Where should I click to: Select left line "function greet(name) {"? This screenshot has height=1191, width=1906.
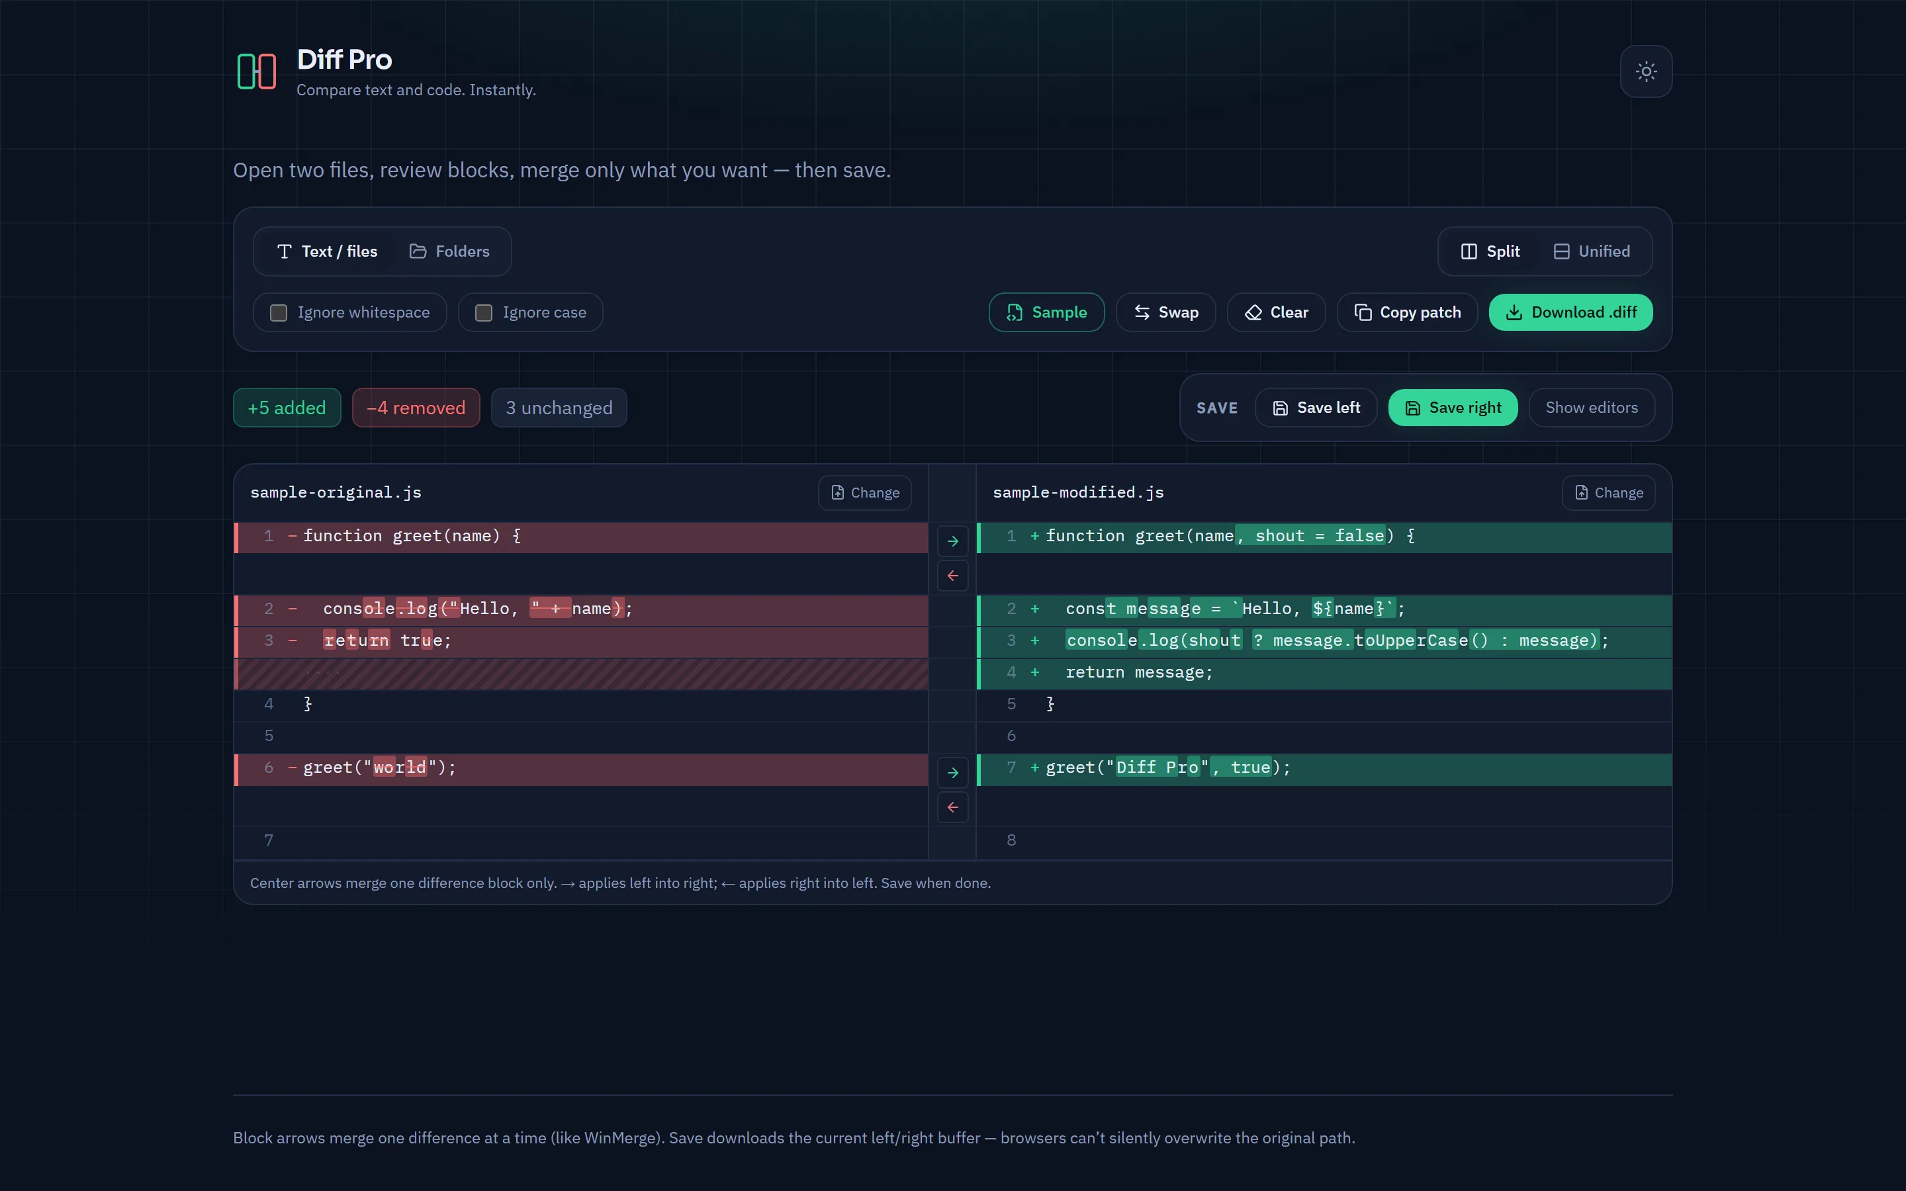pos(581,537)
